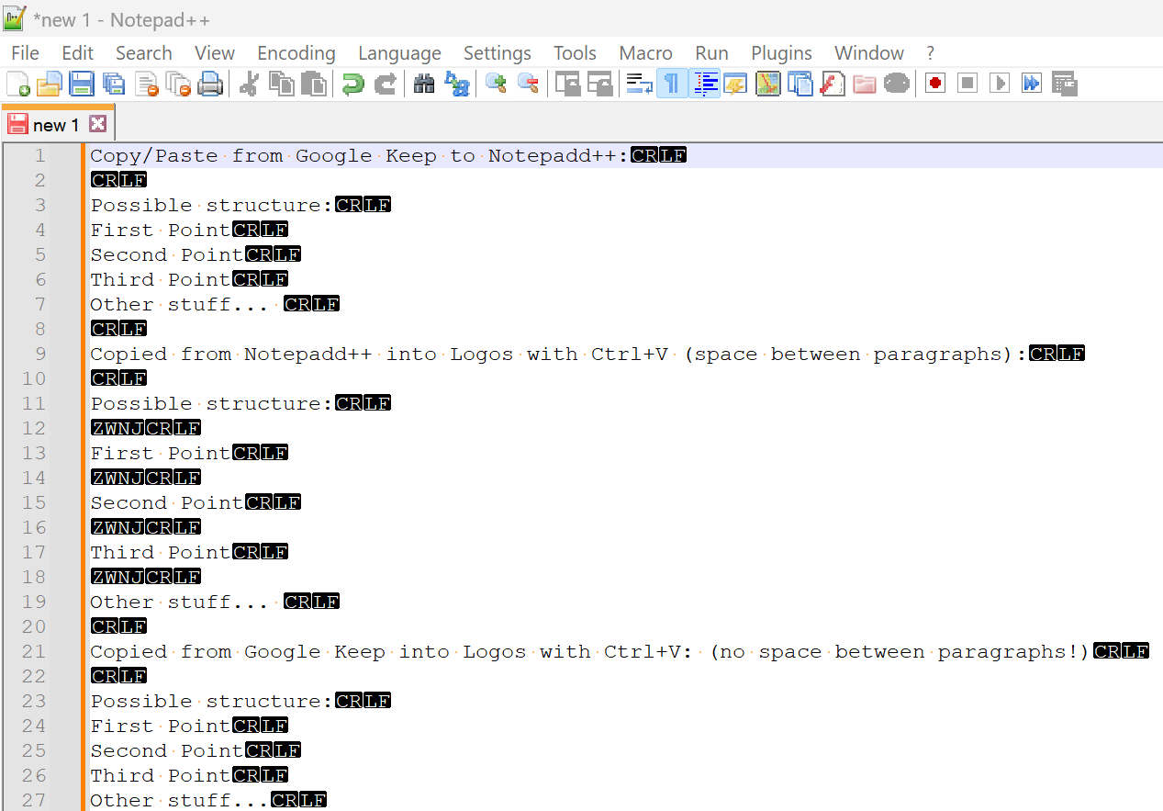Click the New file toolbar icon
Screen dimensions: 1163x811
pyautogui.click(x=18, y=84)
